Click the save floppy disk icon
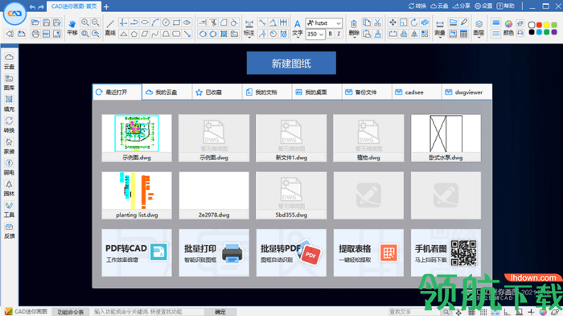This screenshot has height=316, width=563. 46,23
